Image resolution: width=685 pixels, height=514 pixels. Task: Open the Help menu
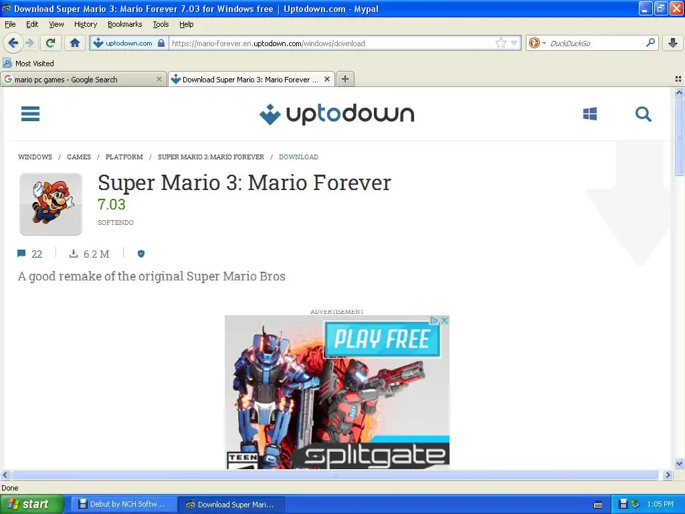[x=186, y=24]
